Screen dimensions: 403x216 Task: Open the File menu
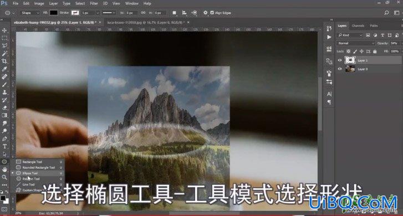[16, 3]
